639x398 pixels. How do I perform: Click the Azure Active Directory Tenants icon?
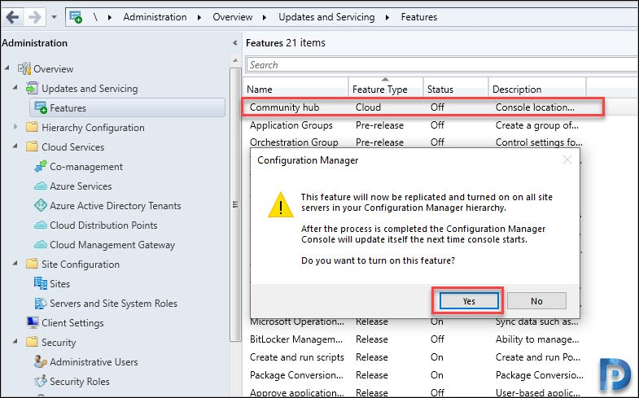point(41,205)
